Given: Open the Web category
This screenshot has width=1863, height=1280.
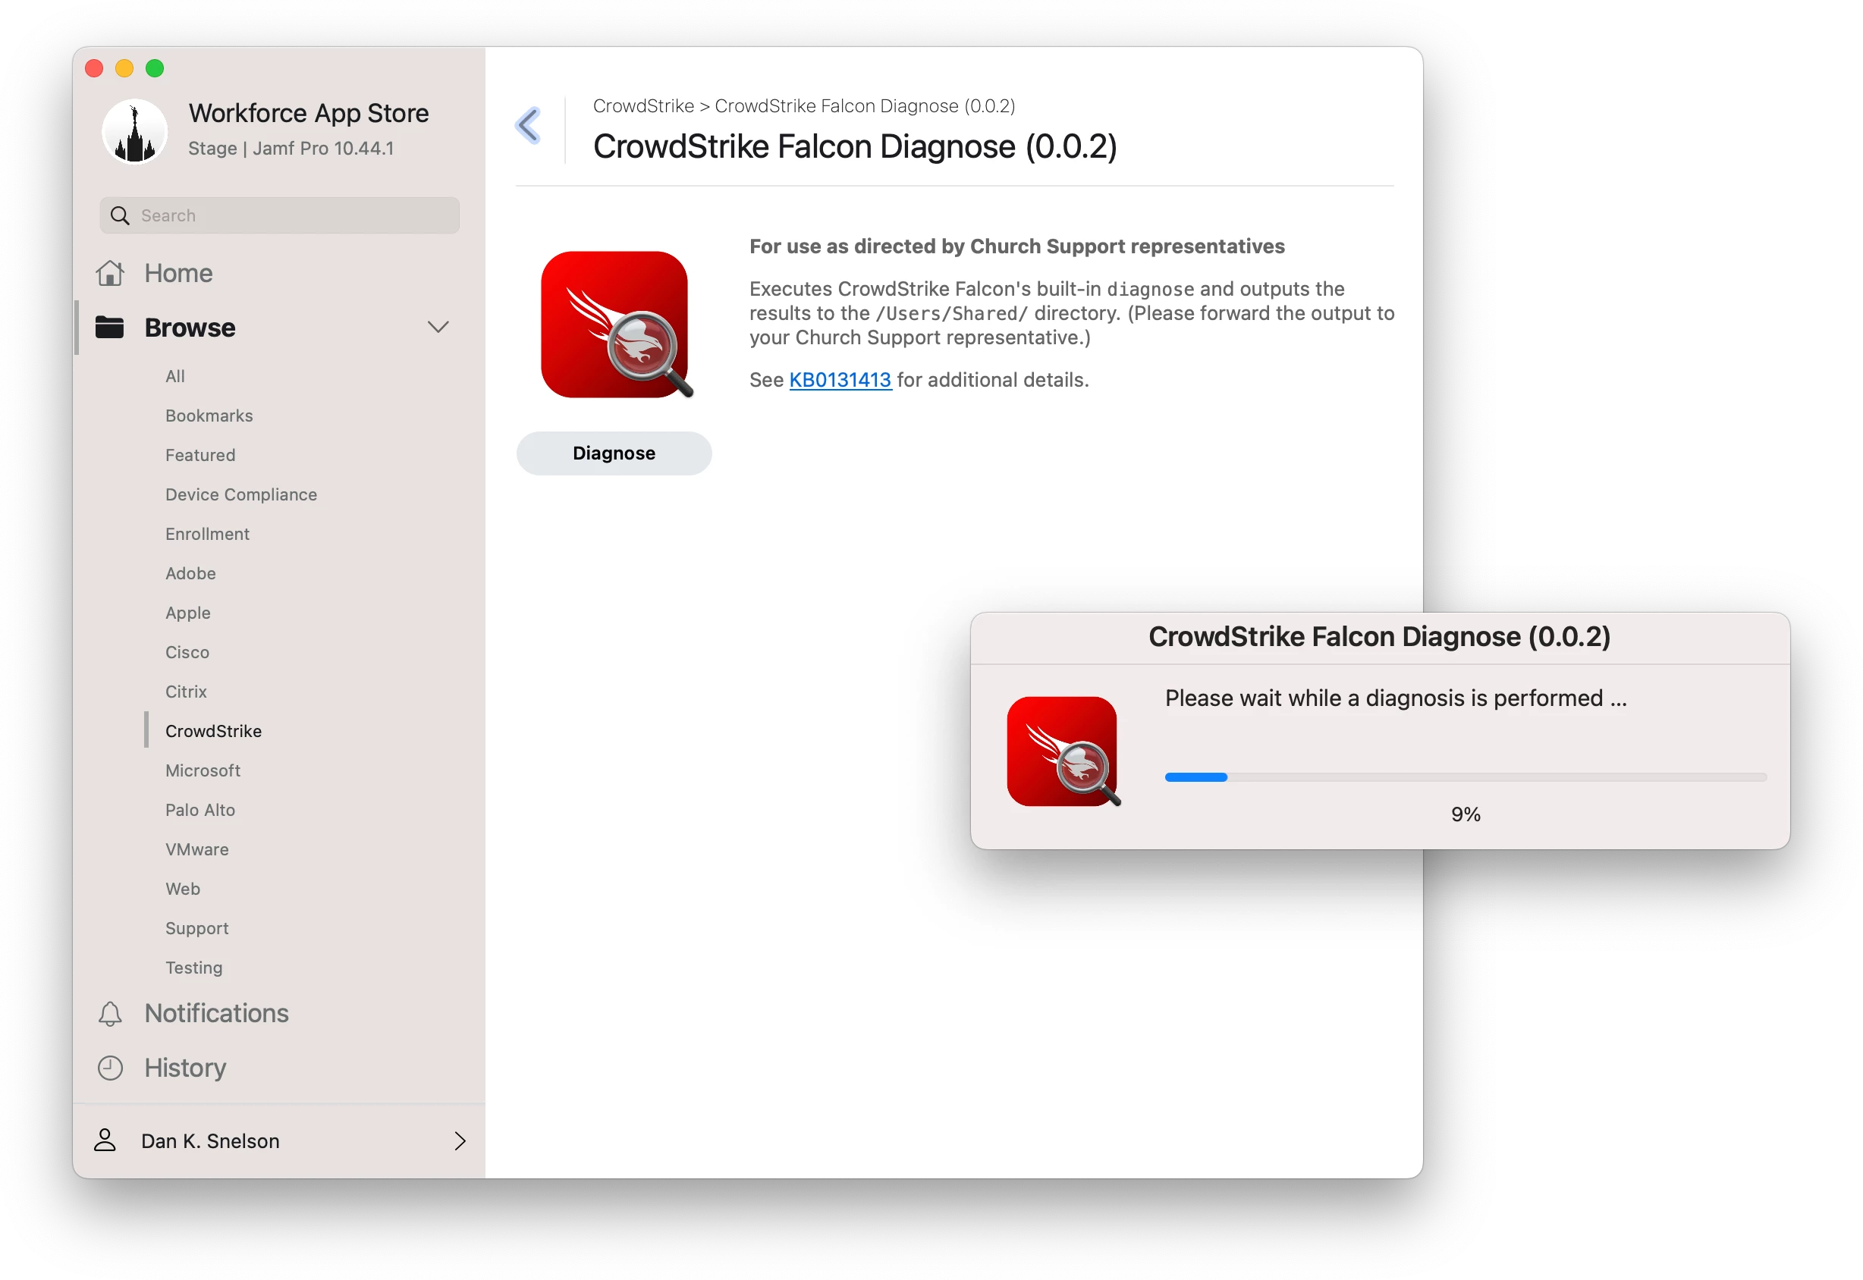Looking at the screenshot, I should [x=183, y=889].
